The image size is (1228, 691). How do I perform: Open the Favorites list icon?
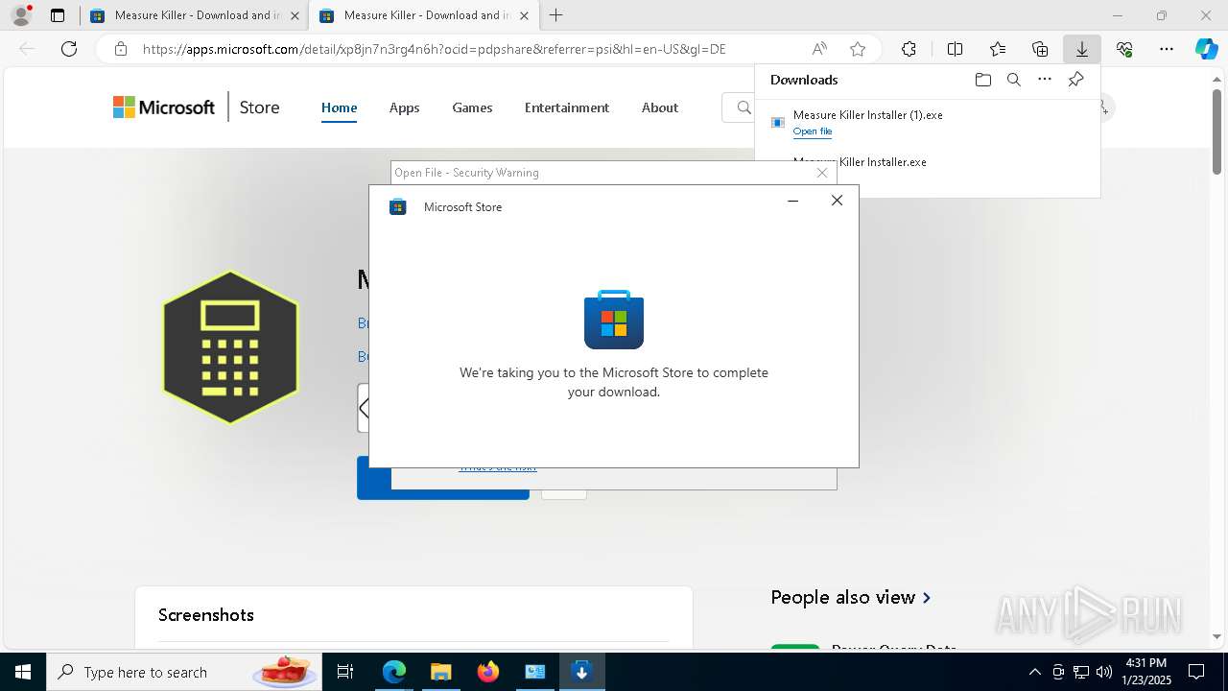click(998, 49)
